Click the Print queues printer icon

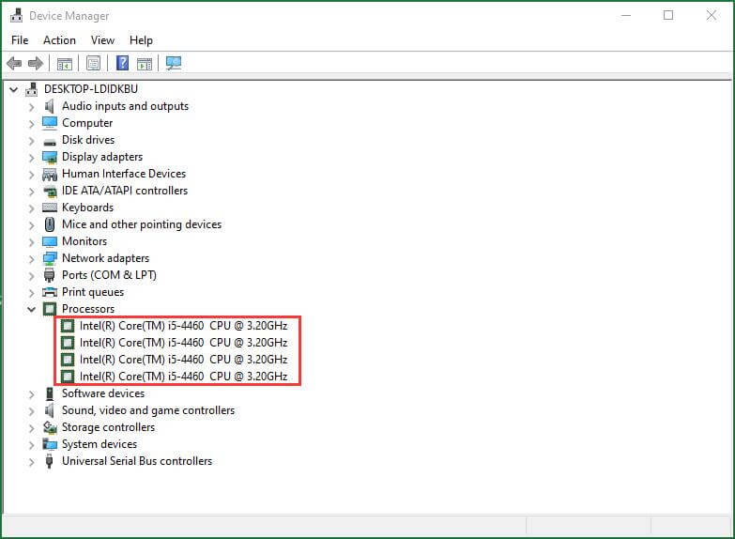coord(50,292)
